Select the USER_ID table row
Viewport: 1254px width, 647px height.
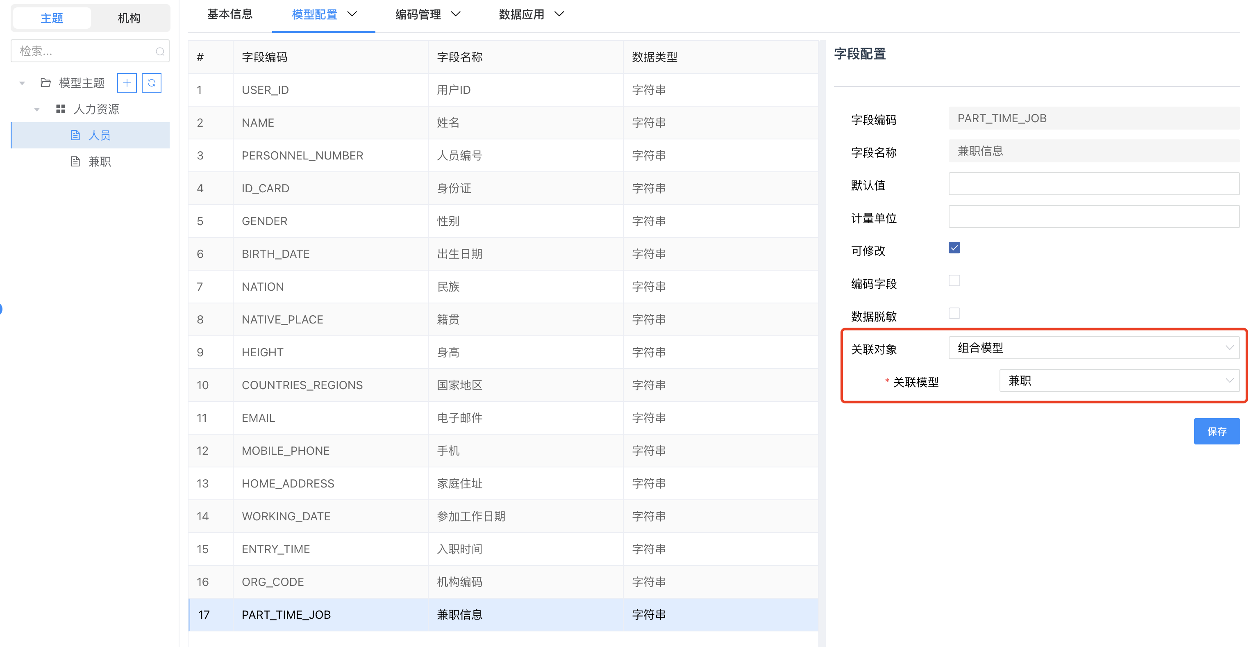pyautogui.click(x=503, y=90)
